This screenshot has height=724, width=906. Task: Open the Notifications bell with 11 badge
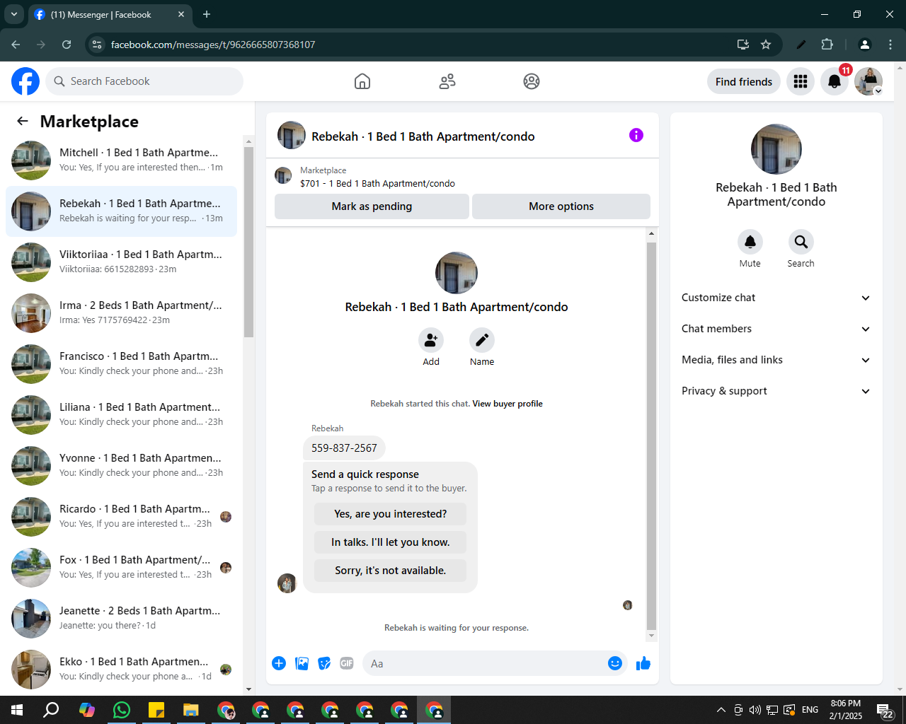coord(835,81)
